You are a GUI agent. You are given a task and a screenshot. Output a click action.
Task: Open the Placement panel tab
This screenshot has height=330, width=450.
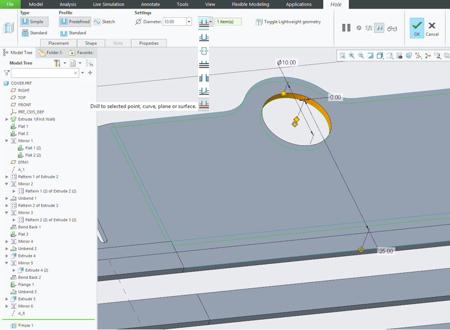coord(58,43)
